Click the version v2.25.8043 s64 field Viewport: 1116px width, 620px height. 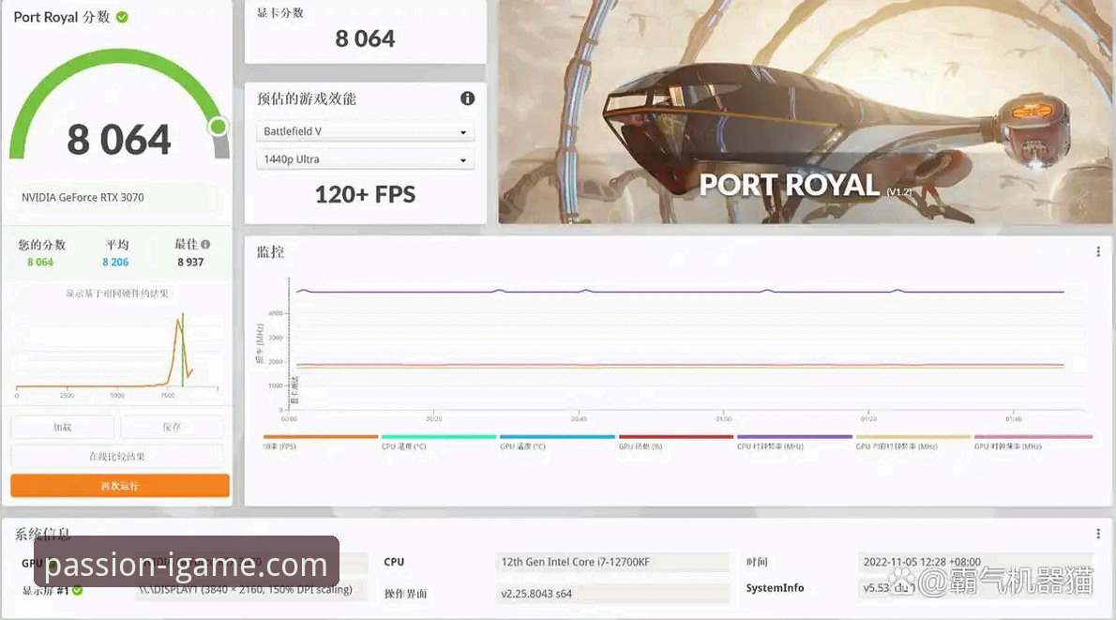coord(612,593)
